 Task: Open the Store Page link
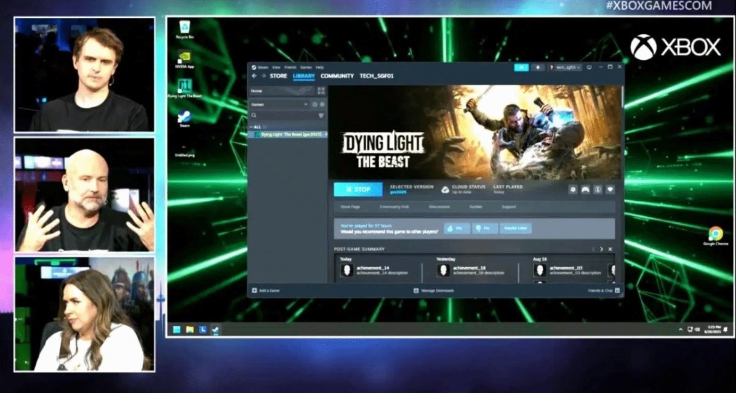click(350, 207)
